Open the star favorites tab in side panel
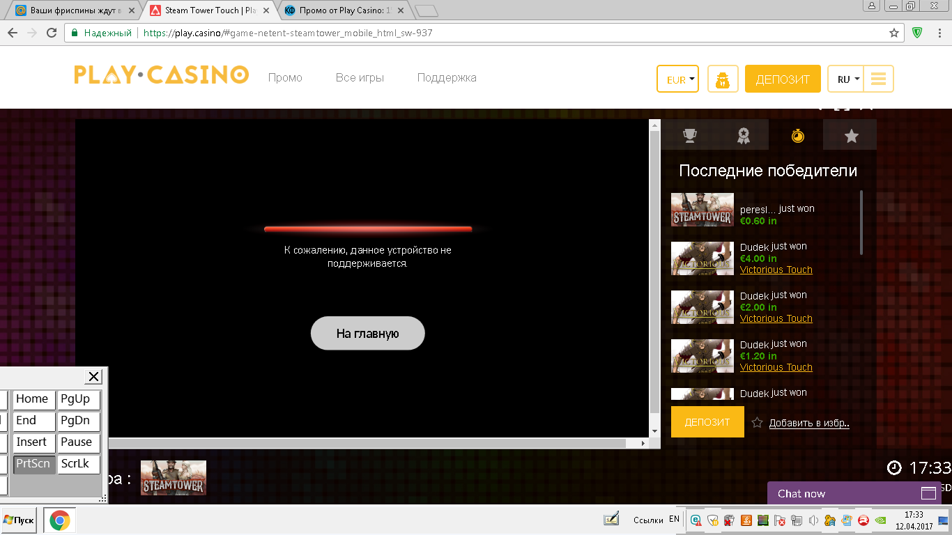This screenshot has height=535, width=952. [x=851, y=135]
